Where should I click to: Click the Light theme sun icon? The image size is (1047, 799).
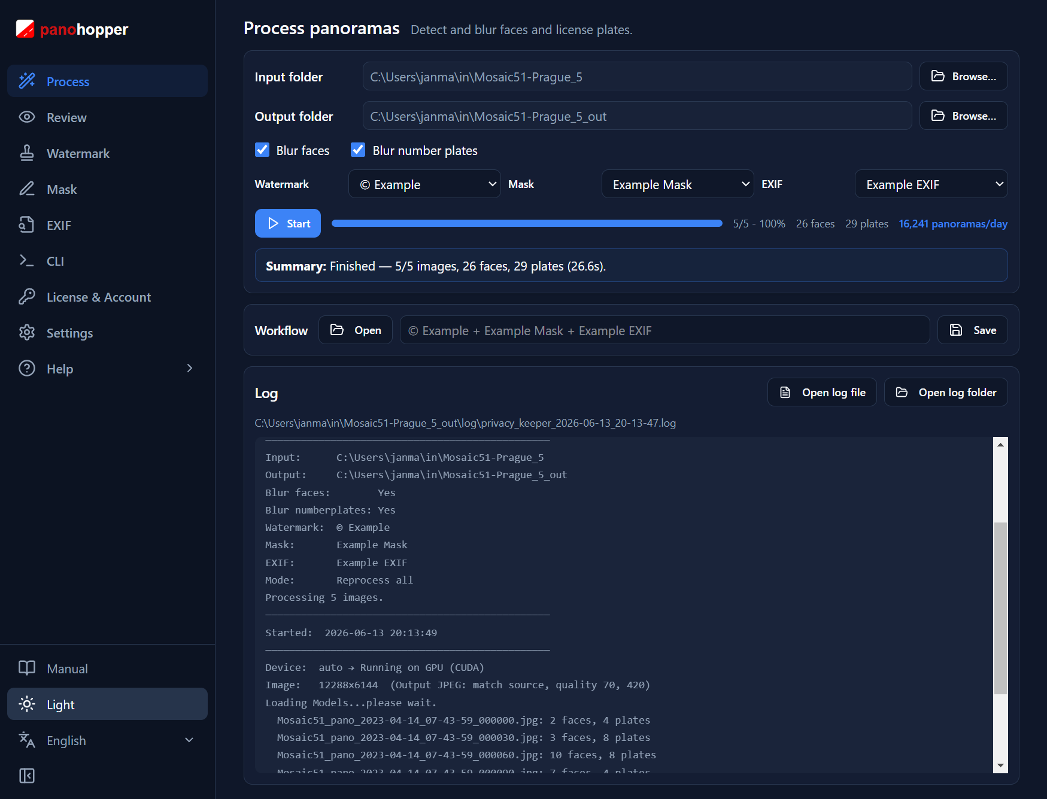27,704
